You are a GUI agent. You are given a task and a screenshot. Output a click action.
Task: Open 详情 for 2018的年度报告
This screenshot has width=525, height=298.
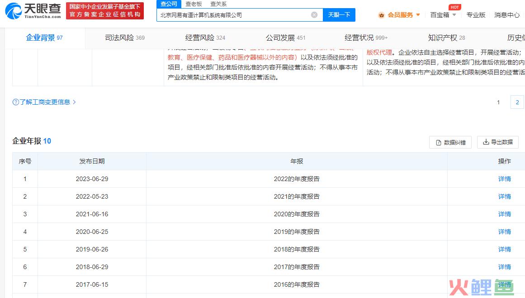505,249
